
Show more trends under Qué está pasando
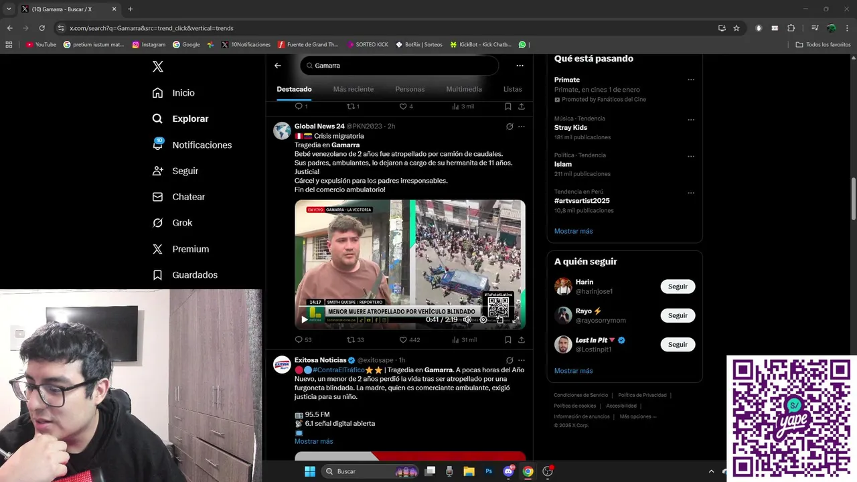[x=573, y=231]
